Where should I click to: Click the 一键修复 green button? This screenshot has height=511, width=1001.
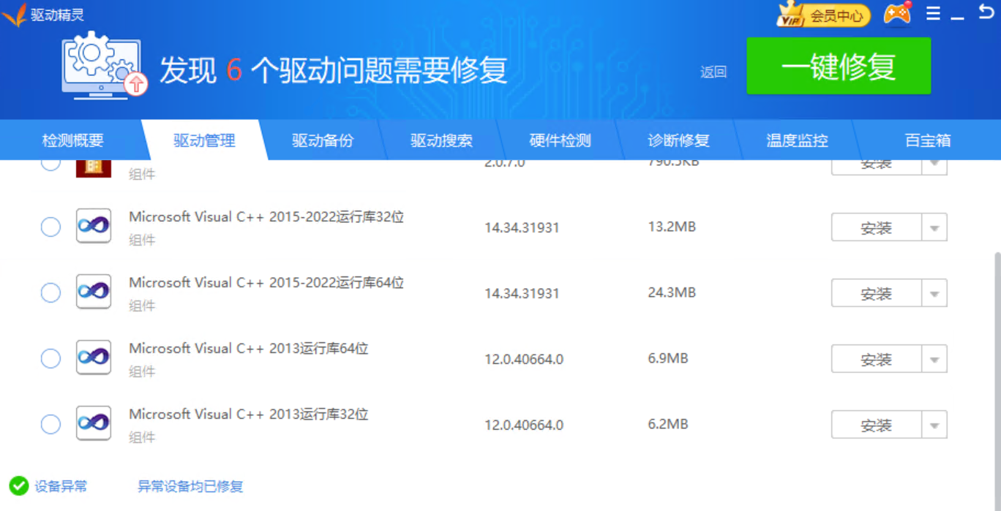tap(838, 65)
